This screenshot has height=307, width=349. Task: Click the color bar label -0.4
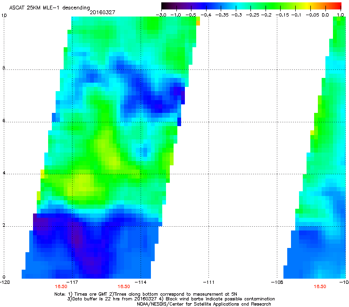point(206,15)
